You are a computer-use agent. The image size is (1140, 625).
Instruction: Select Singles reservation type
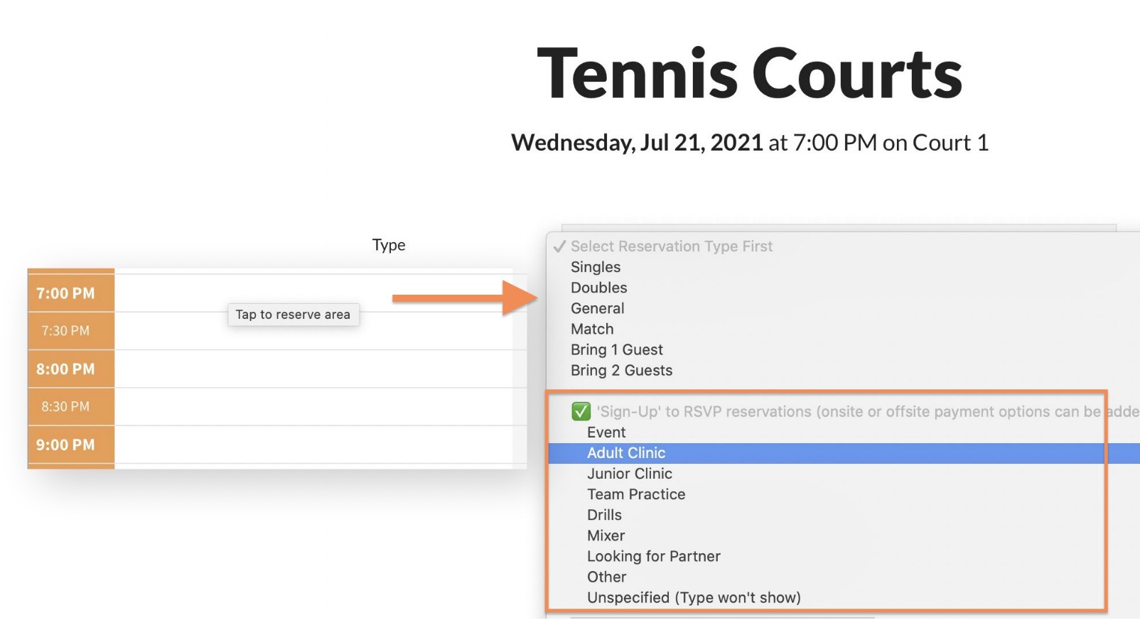click(596, 267)
